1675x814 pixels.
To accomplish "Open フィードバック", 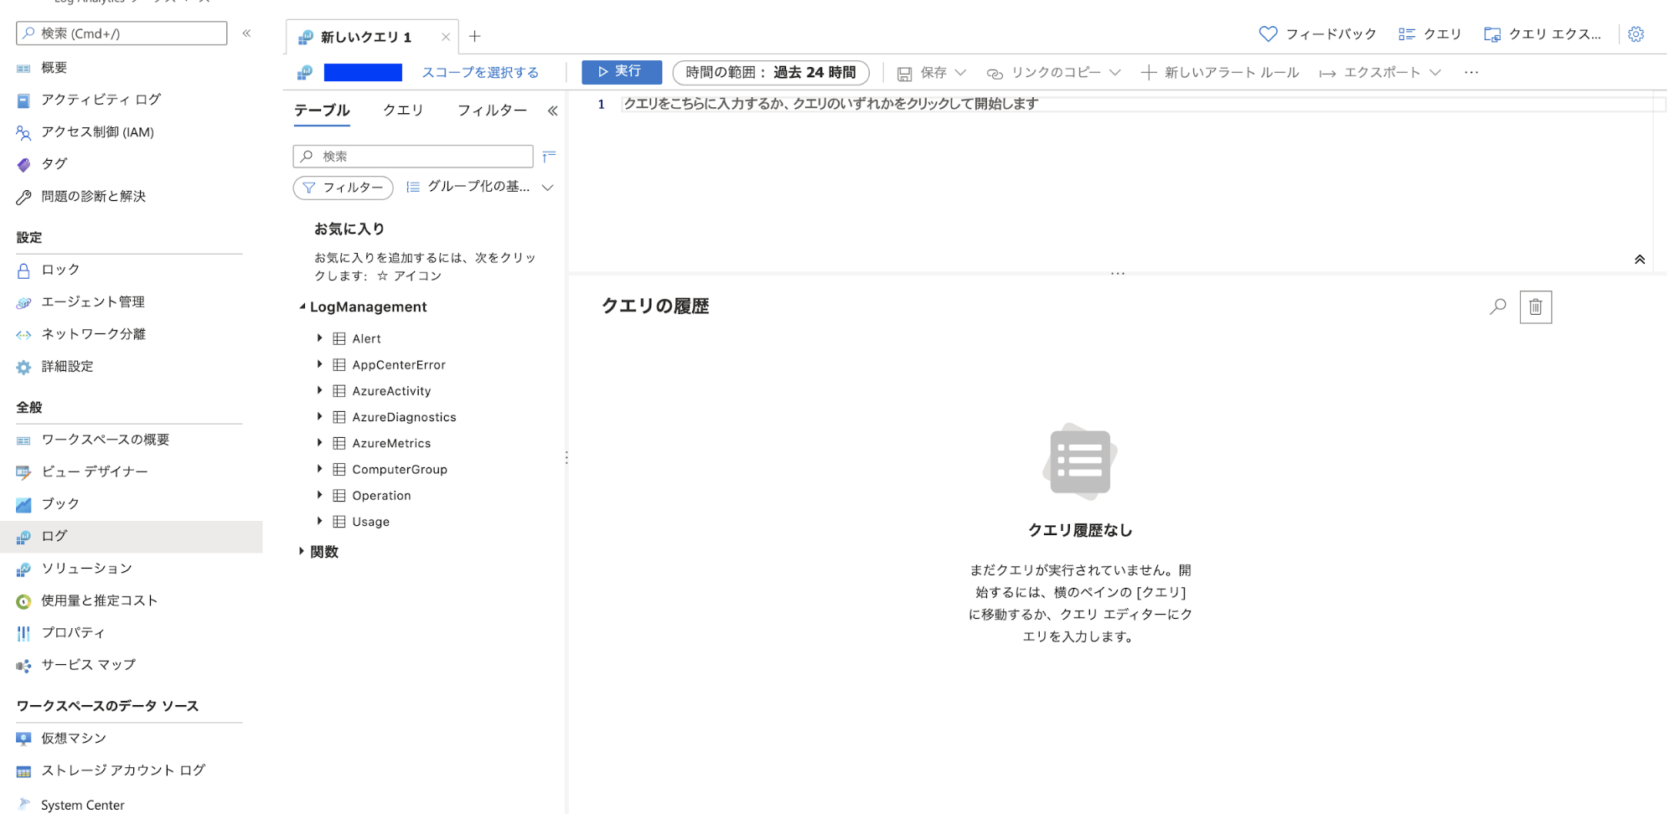I will pos(1318,34).
